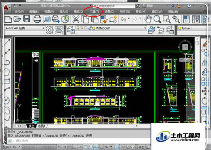Toggle the WINDOW layer freeze sun icon
Image resolution: width=211 pixels, height=150 pixels.
pos(82,28)
